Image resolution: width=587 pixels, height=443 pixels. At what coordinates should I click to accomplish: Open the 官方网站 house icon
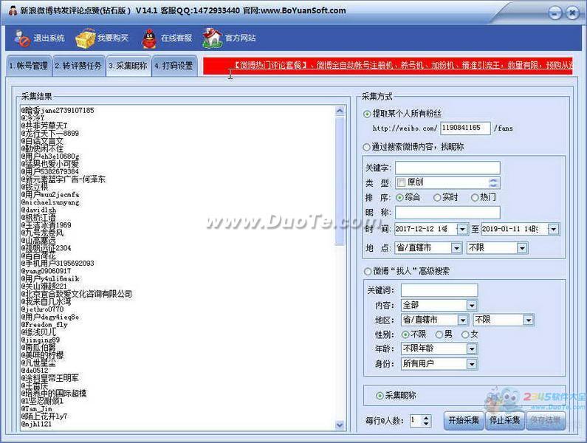pos(212,38)
